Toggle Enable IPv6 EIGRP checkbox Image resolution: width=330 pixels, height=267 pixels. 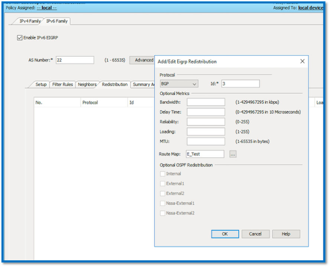pos(20,38)
